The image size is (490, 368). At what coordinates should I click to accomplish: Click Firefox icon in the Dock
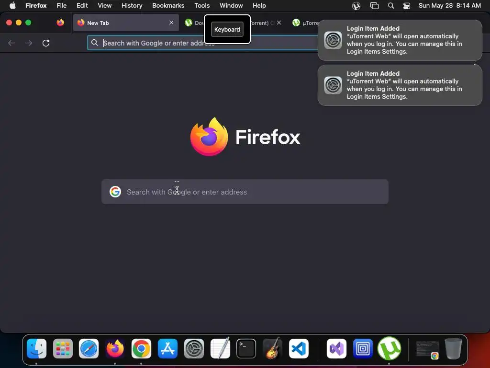[115, 348]
